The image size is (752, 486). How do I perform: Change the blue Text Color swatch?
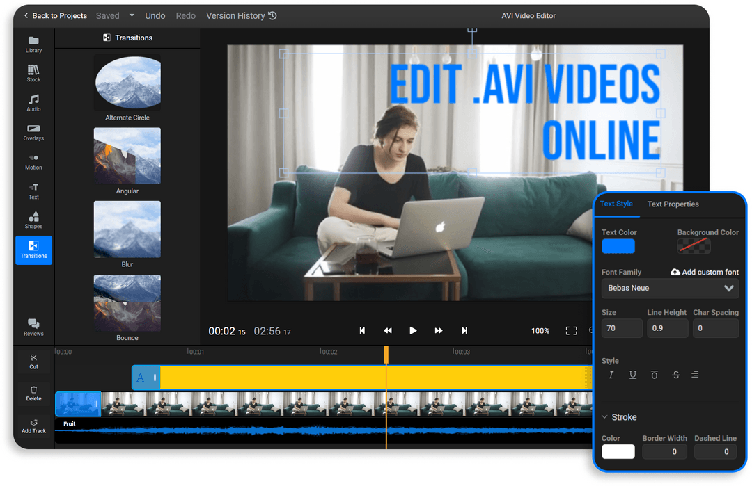[x=617, y=247]
